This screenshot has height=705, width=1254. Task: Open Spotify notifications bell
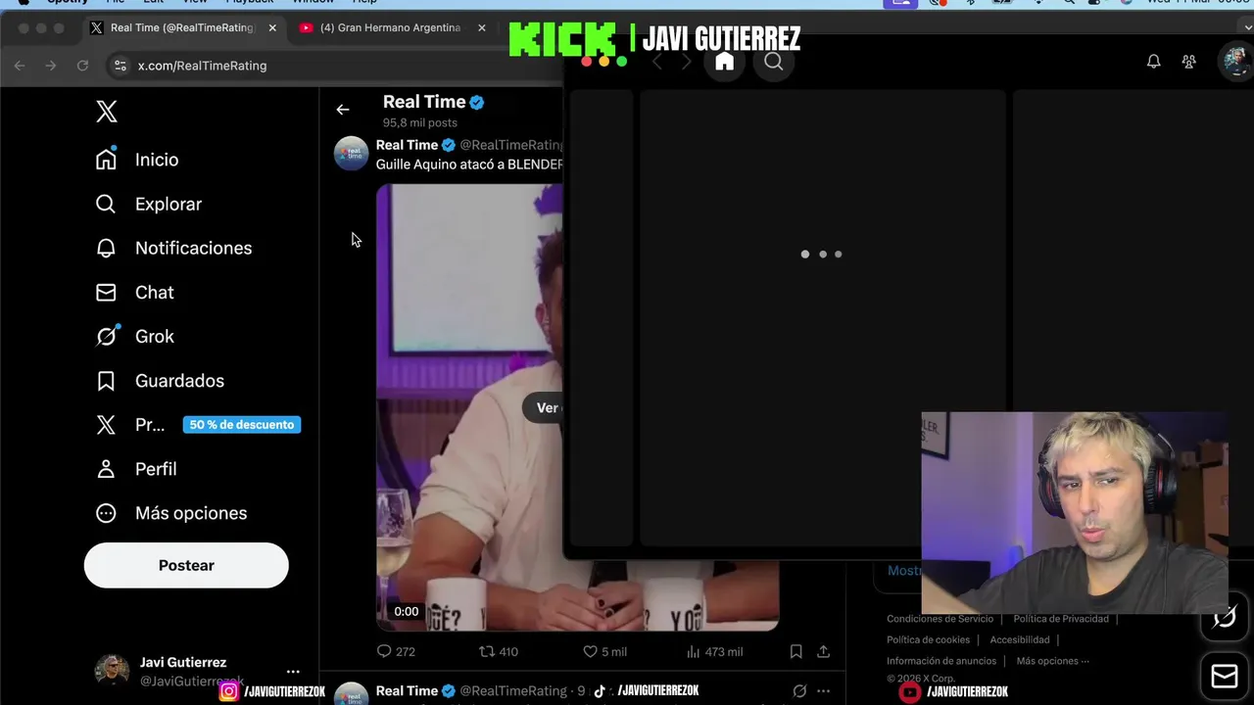click(1154, 62)
